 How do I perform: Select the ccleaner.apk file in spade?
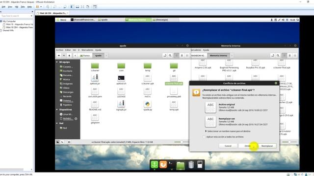click(148, 79)
